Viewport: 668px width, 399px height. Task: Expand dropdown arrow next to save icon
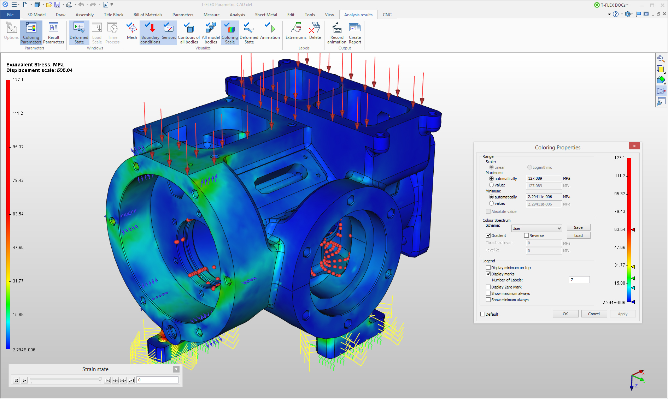click(63, 5)
